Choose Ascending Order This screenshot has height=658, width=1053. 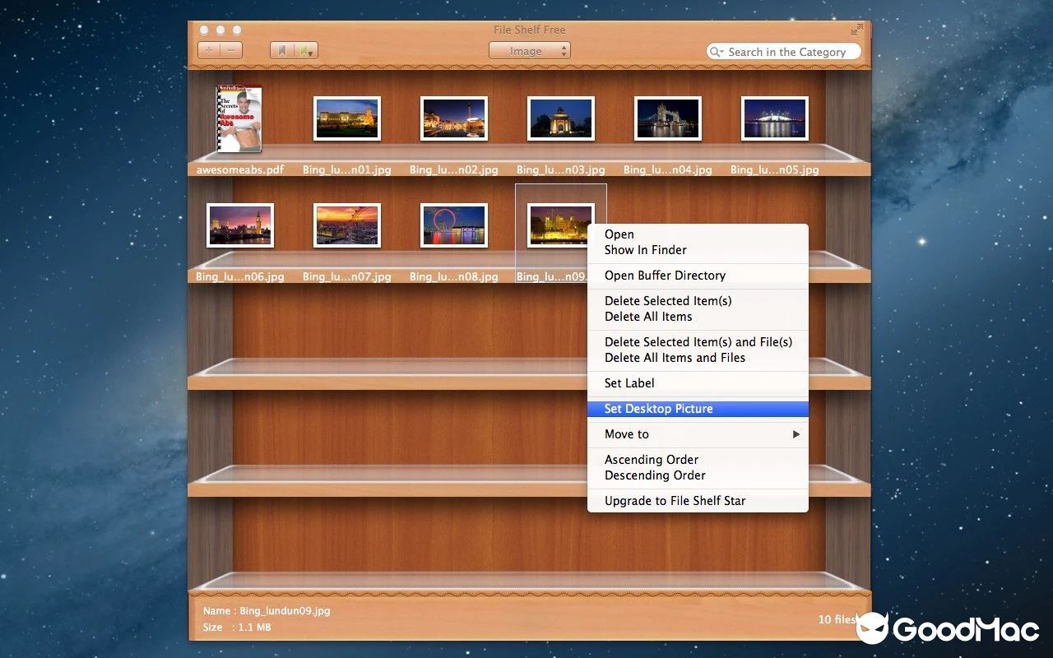click(x=698, y=460)
